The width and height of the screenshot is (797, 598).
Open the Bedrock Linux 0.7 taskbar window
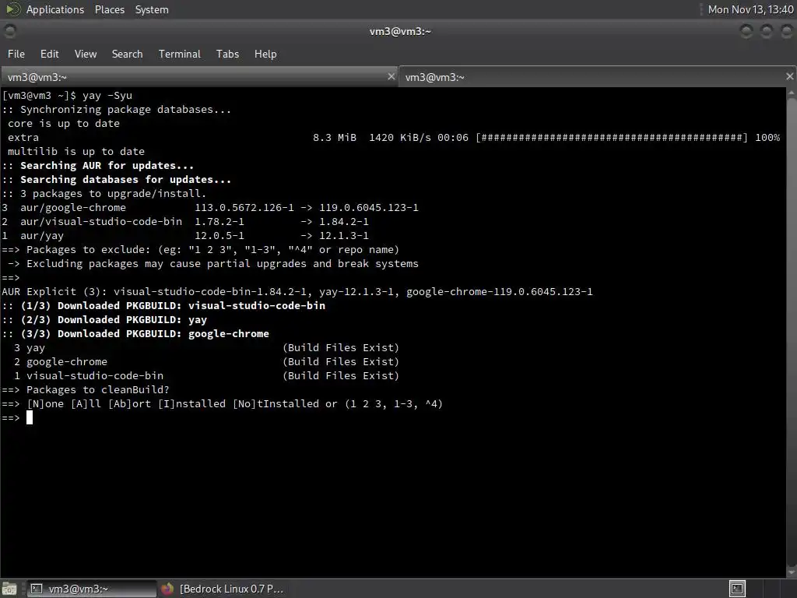click(222, 589)
